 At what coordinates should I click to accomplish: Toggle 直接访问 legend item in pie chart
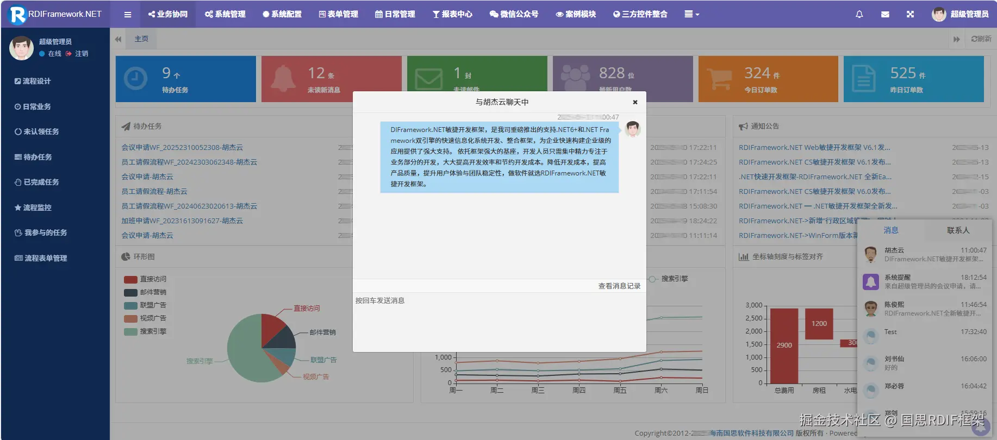(x=145, y=279)
